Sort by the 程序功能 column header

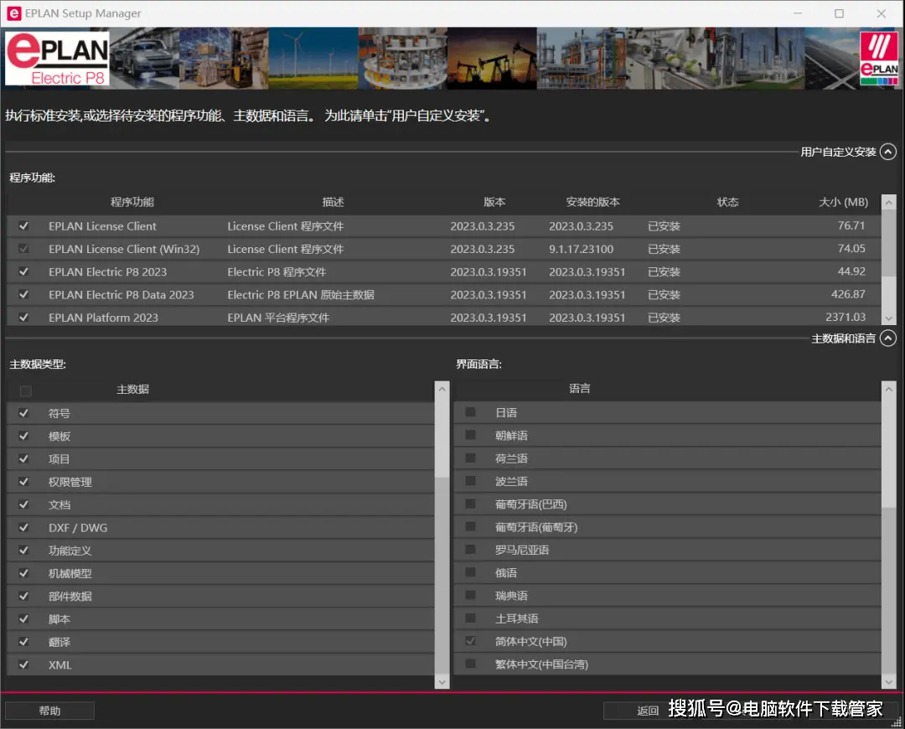[132, 202]
